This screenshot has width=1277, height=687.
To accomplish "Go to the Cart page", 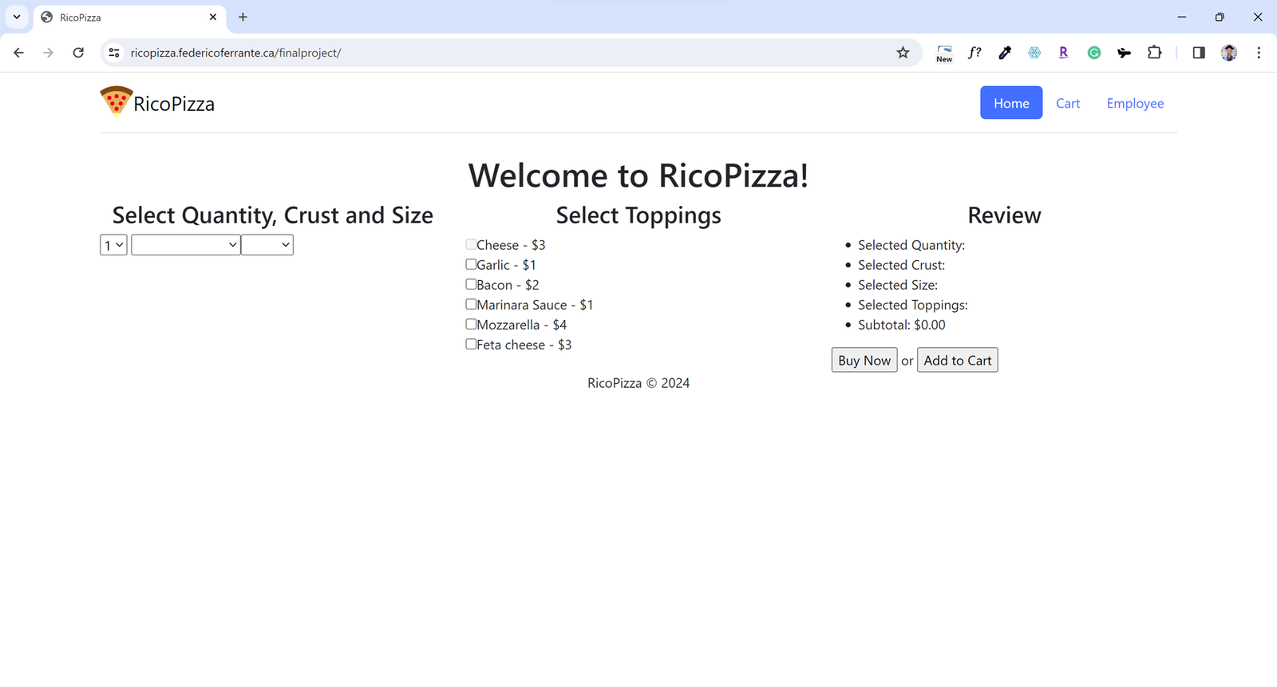I will [x=1067, y=103].
